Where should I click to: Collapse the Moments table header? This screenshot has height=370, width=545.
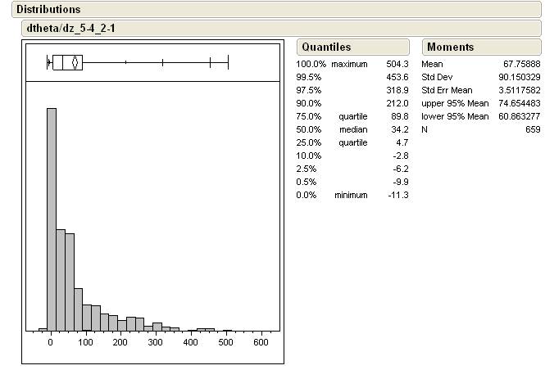click(450, 47)
